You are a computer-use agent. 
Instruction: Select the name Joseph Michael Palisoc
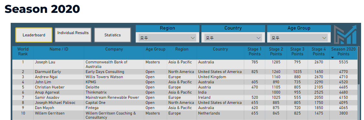click(x=55, y=102)
